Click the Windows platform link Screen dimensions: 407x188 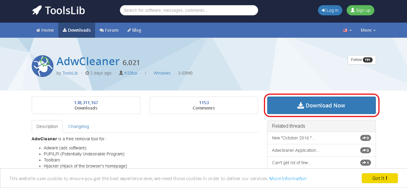162,73
